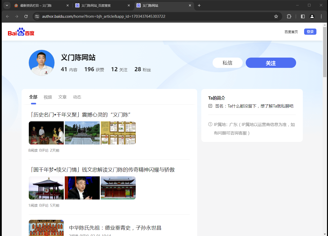The width and height of the screenshot is (328, 236).
Task: Expand the tab search dropdown arrow
Action: click(7, 5)
